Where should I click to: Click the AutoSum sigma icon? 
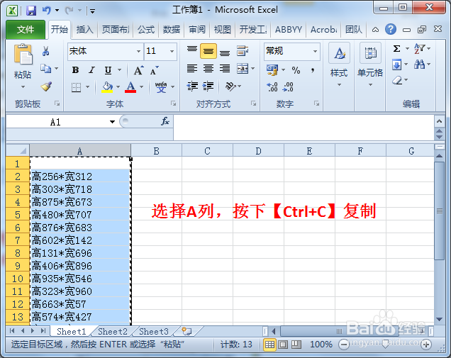[x=396, y=49]
